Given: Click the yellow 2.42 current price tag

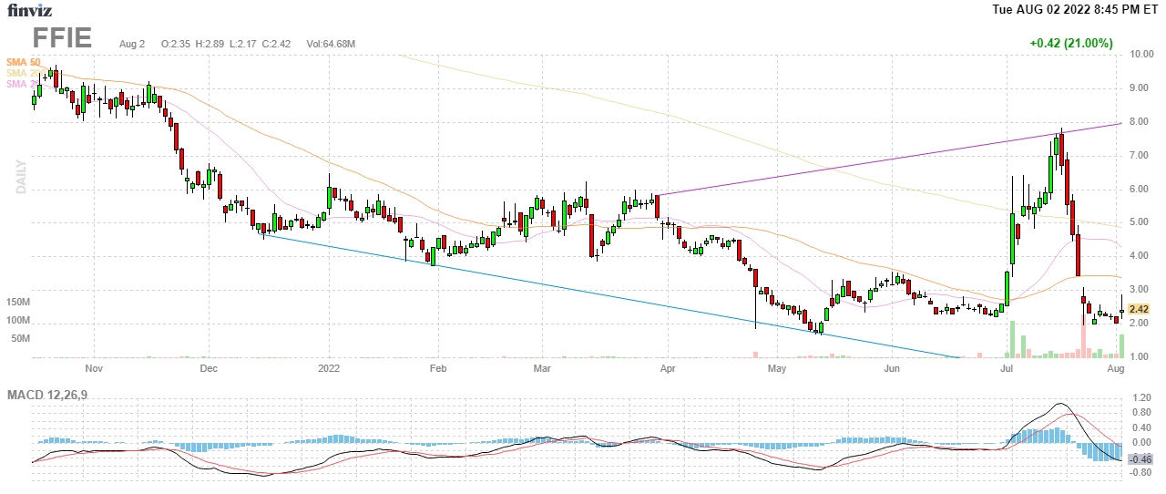Looking at the screenshot, I should coord(1138,309).
